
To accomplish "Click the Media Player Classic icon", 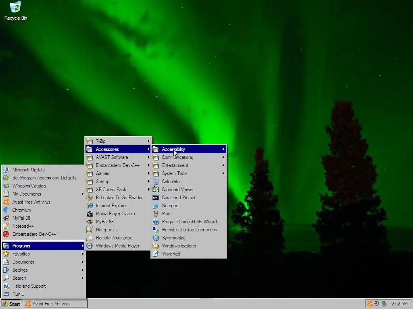I will click(90, 214).
